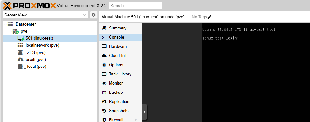Select ZFS (pve) storage
The width and height of the screenshot is (310, 122).
(50, 52)
